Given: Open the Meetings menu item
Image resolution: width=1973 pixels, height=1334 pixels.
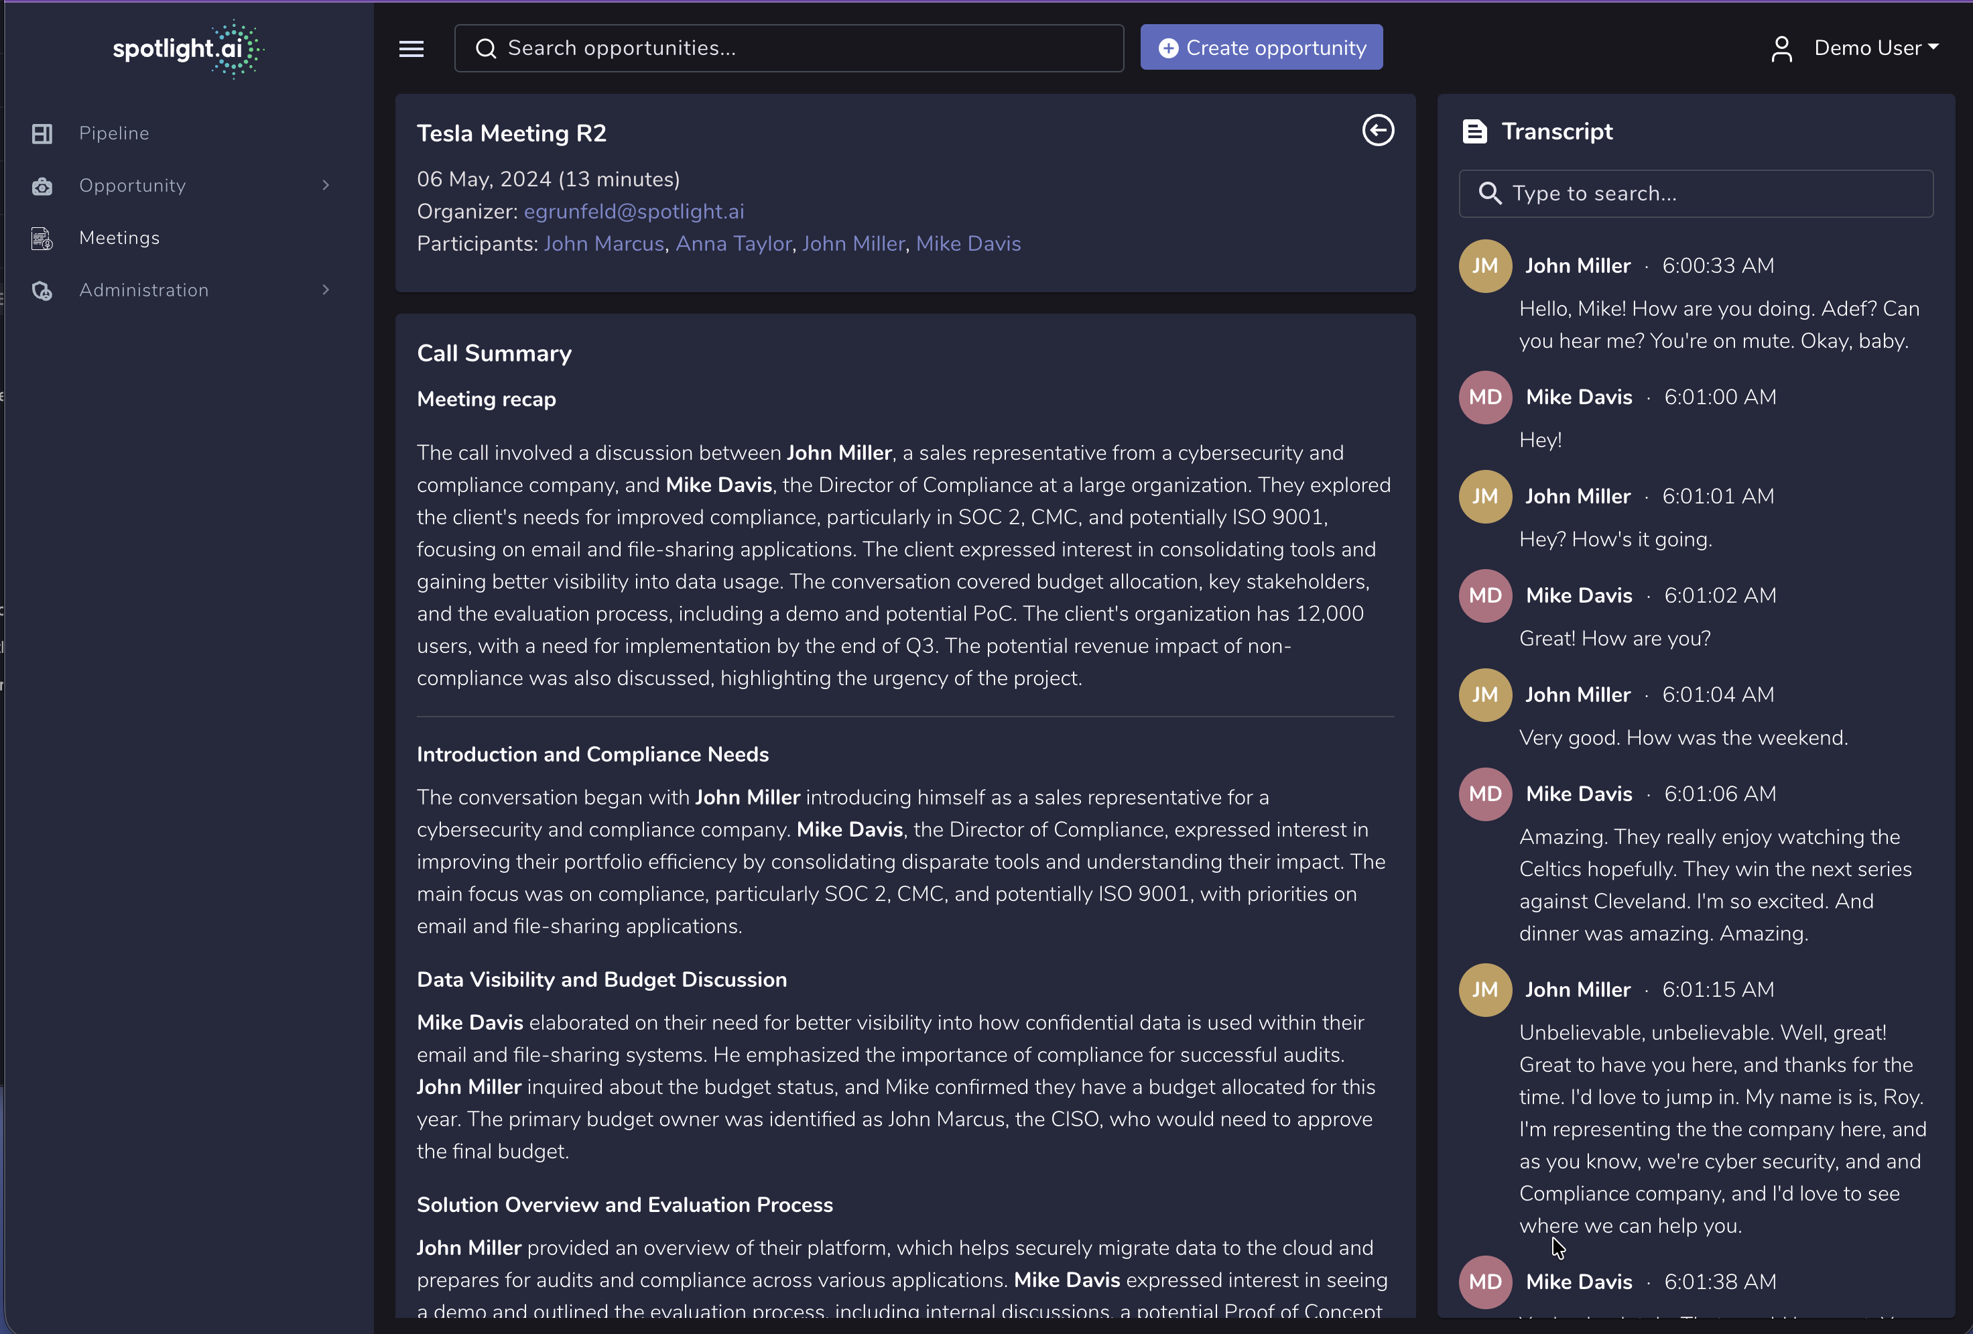Looking at the screenshot, I should [x=119, y=239].
